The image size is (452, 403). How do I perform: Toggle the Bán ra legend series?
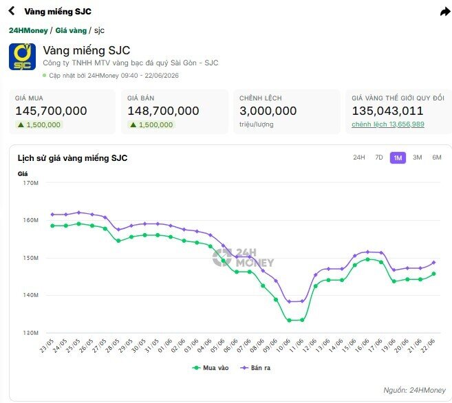[255, 368]
